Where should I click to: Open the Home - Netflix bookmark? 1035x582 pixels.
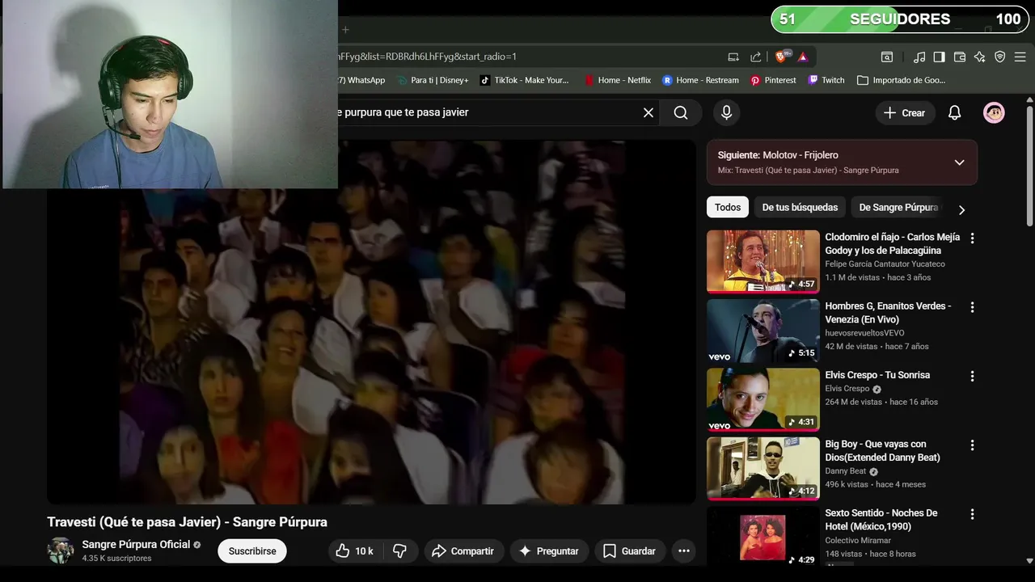tap(618, 80)
